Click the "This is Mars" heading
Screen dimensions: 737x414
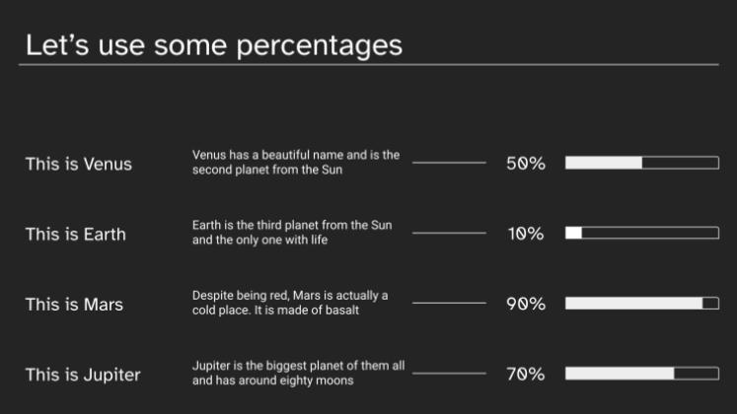tap(74, 304)
